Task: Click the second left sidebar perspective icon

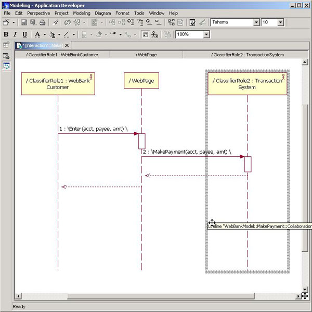Action: [6, 56]
